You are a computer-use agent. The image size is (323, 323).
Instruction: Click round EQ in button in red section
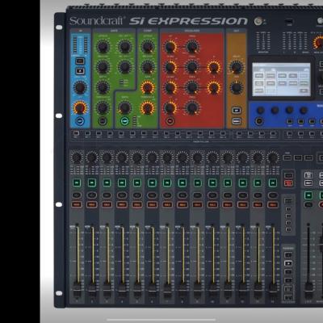pyautogui.click(x=170, y=121)
